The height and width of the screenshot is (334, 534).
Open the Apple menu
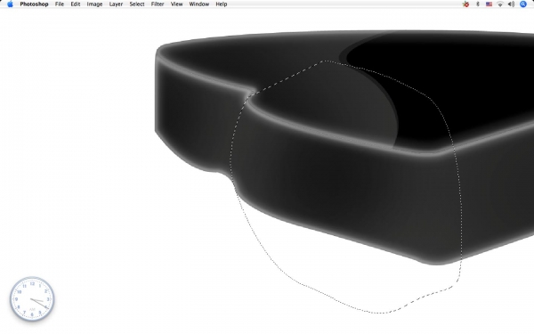(10, 4)
